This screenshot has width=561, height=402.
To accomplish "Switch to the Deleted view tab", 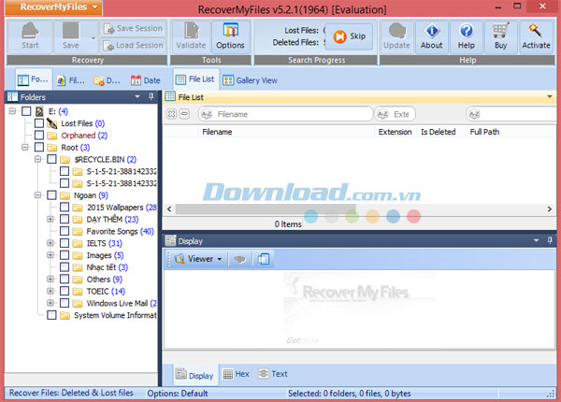I will 107,80.
